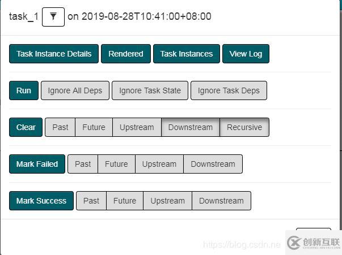Toggle Past in the Mark Success row
This screenshot has height=255, width=342.
click(91, 201)
